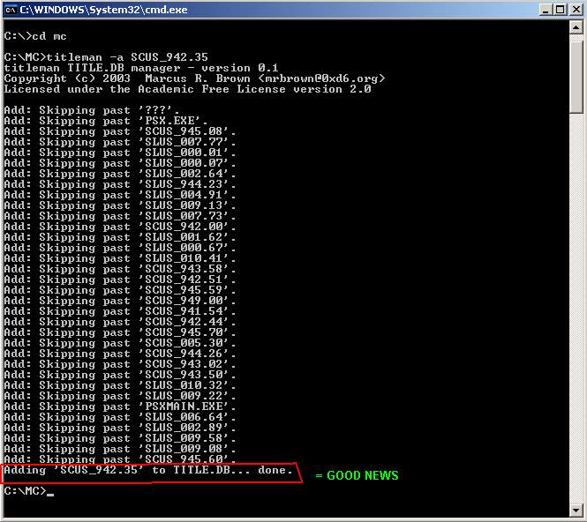Click the Skipping past 'SCUS_949.00' line
Viewport: 587px width, 522px height.
pyautogui.click(x=120, y=301)
